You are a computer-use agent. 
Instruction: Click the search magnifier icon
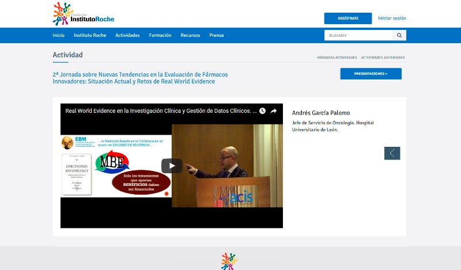coord(399,35)
